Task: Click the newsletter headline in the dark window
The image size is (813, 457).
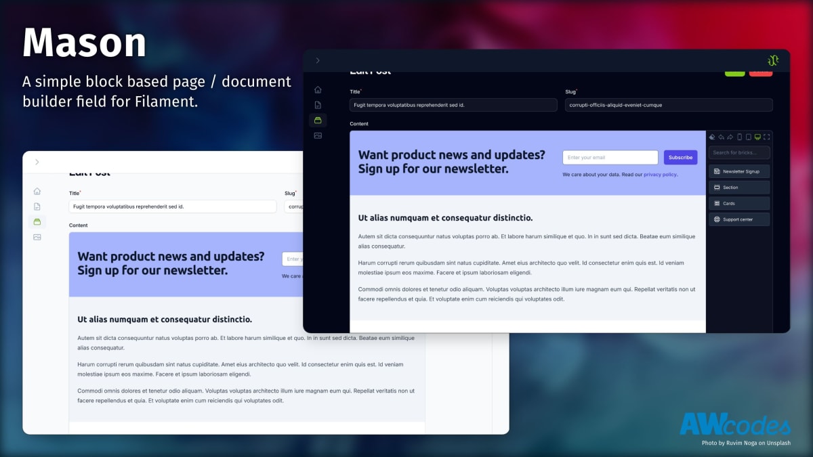Action: [x=451, y=162]
